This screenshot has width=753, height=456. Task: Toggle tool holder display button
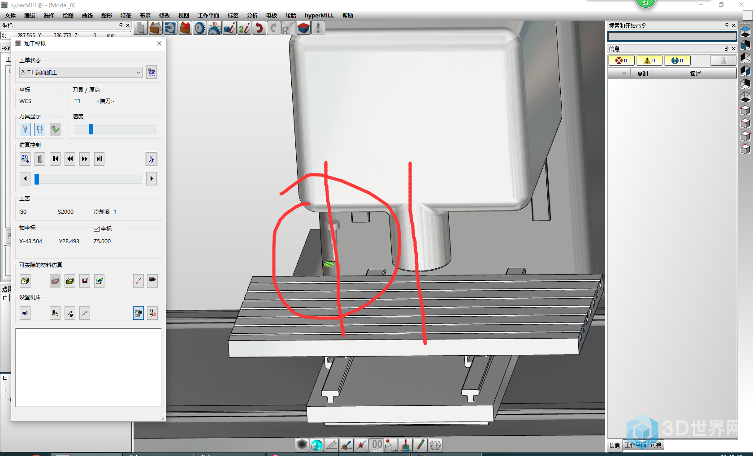point(40,129)
